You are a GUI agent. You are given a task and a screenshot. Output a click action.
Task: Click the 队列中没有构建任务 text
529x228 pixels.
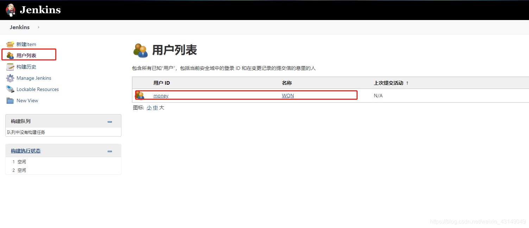click(26, 132)
